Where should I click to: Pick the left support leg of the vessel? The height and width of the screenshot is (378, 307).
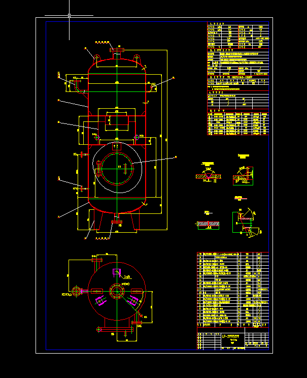(98, 219)
